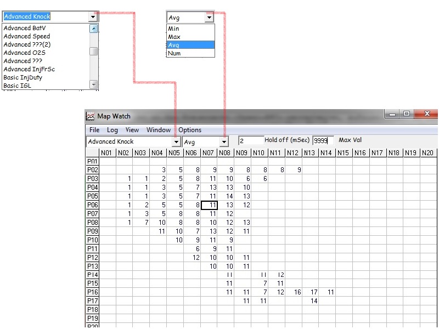
Task: Select Advanced BatV from the list
Action: click(x=25, y=28)
